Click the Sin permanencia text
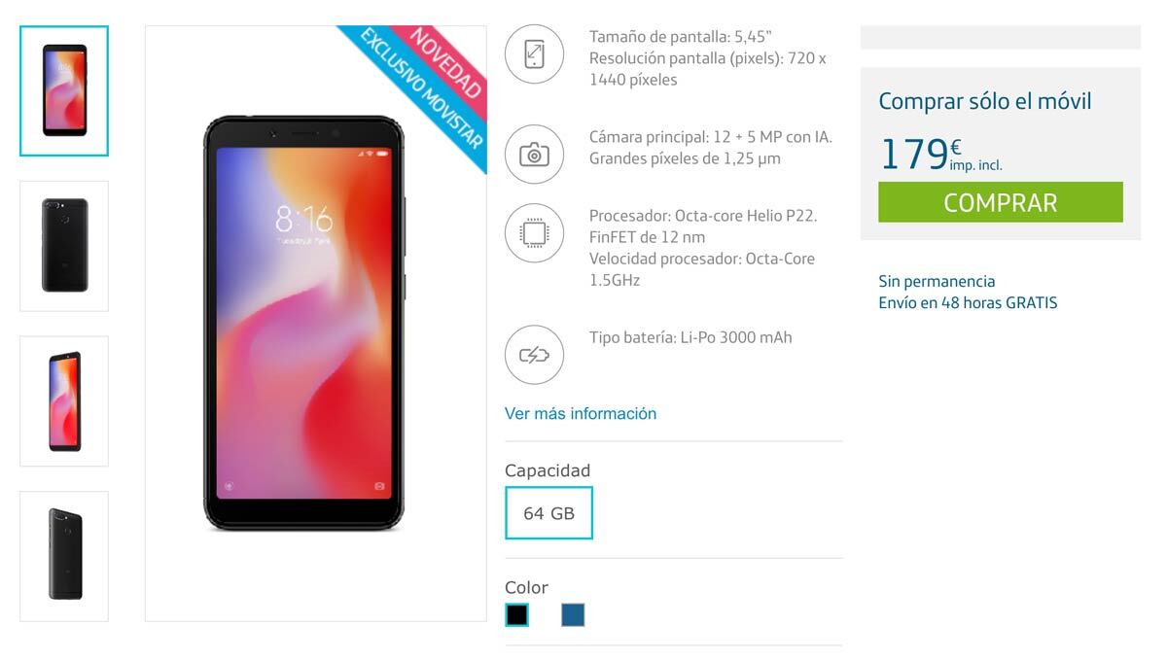Screen dimensions: 1167x660 coord(937,281)
